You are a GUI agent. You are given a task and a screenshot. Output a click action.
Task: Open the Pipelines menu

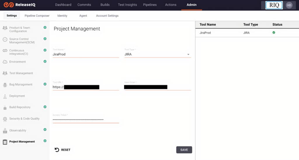tap(150, 5)
